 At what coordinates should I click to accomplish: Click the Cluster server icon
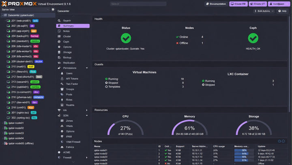59,36
